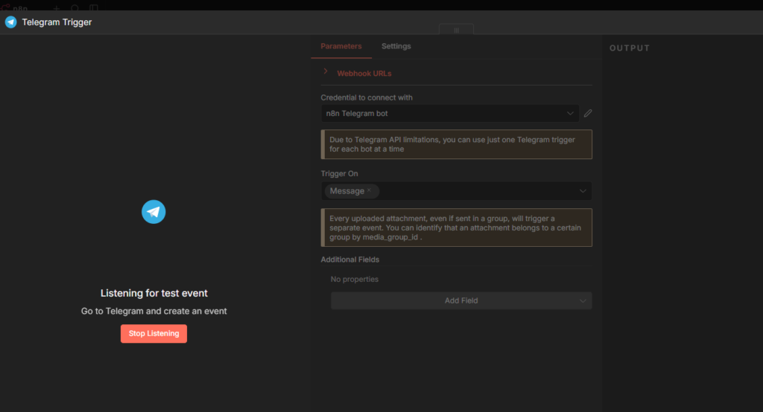Grab the panel drag handle at top
Image resolution: width=763 pixels, height=412 pixels.
pos(457,30)
